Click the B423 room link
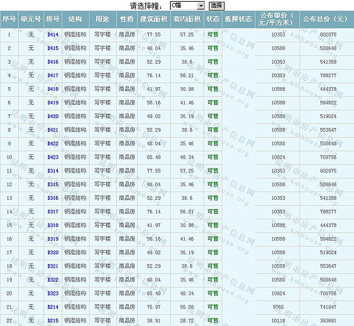This screenshot has height=326, width=354. (x=53, y=157)
